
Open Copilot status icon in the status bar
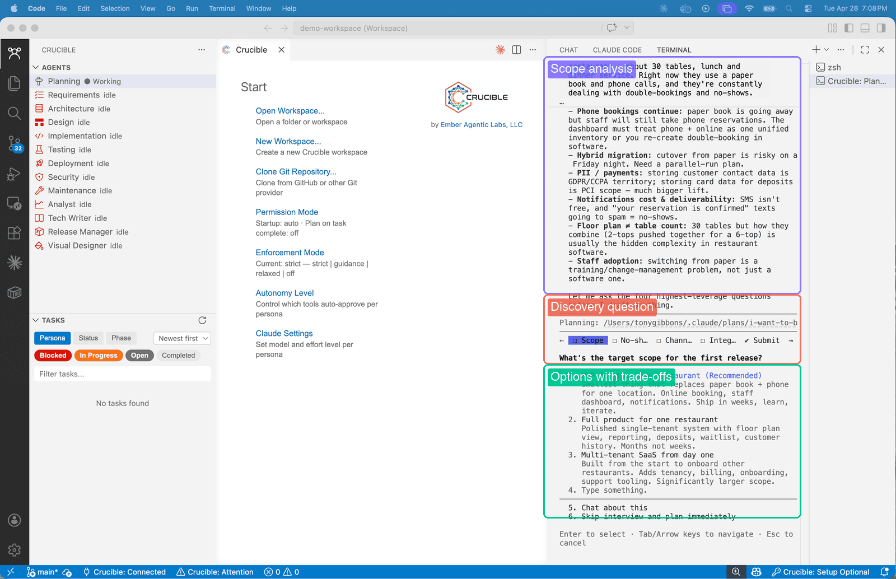(757, 572)
